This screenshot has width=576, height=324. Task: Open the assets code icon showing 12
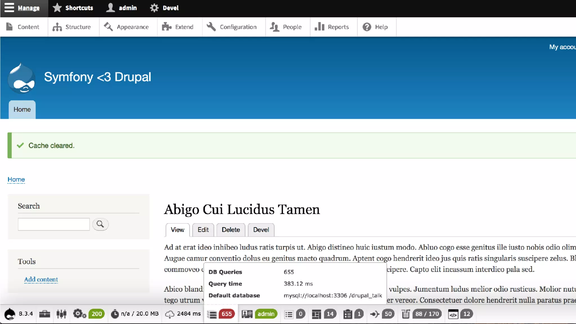[453, 314]
